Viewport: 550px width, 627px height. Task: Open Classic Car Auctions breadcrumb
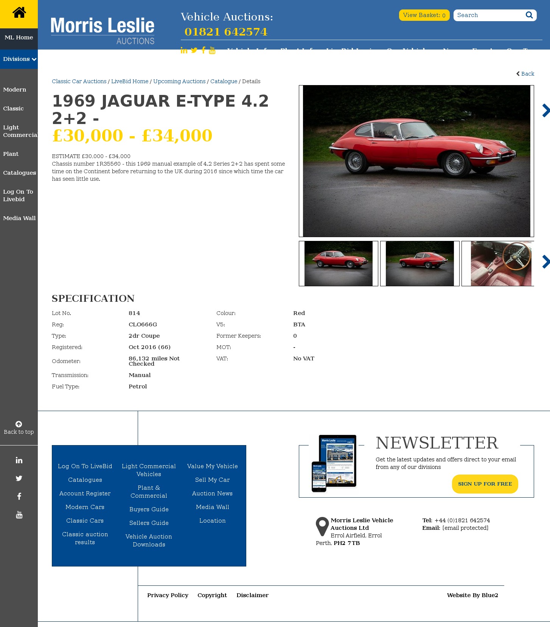point(79,81)
